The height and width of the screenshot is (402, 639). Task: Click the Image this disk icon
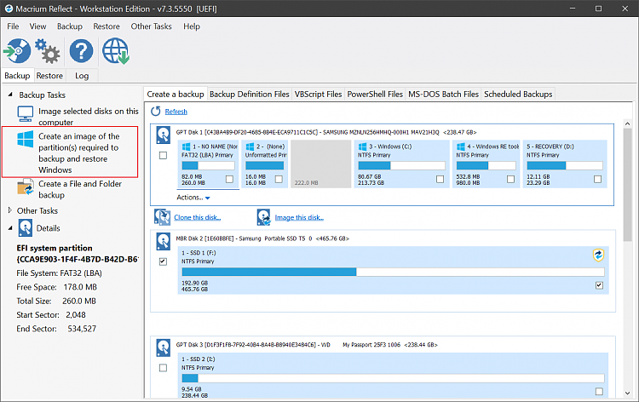point(263,217)
